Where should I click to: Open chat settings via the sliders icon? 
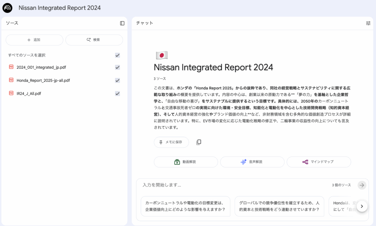point(368,23)
